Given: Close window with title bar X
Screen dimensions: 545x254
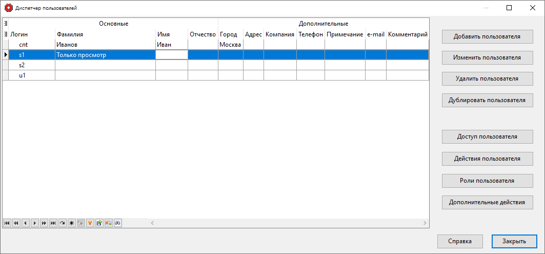Looking at the screenshot, I should pos(533,8).
